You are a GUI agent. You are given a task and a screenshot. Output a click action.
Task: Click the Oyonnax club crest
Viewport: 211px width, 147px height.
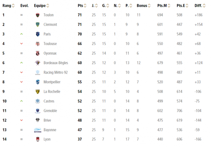(x=37, y=53)
